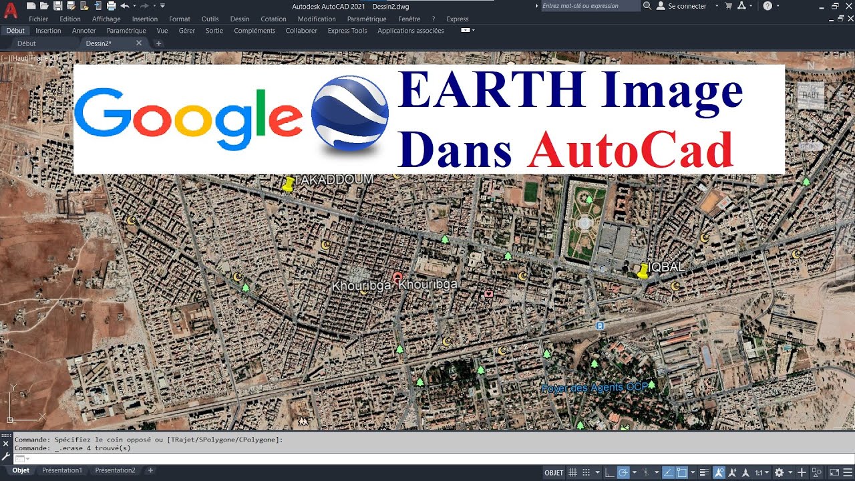This screenshot has width=855, height=481.
Task: Select the Express Tools ribbon tab
Action: (x=347, y=31)
